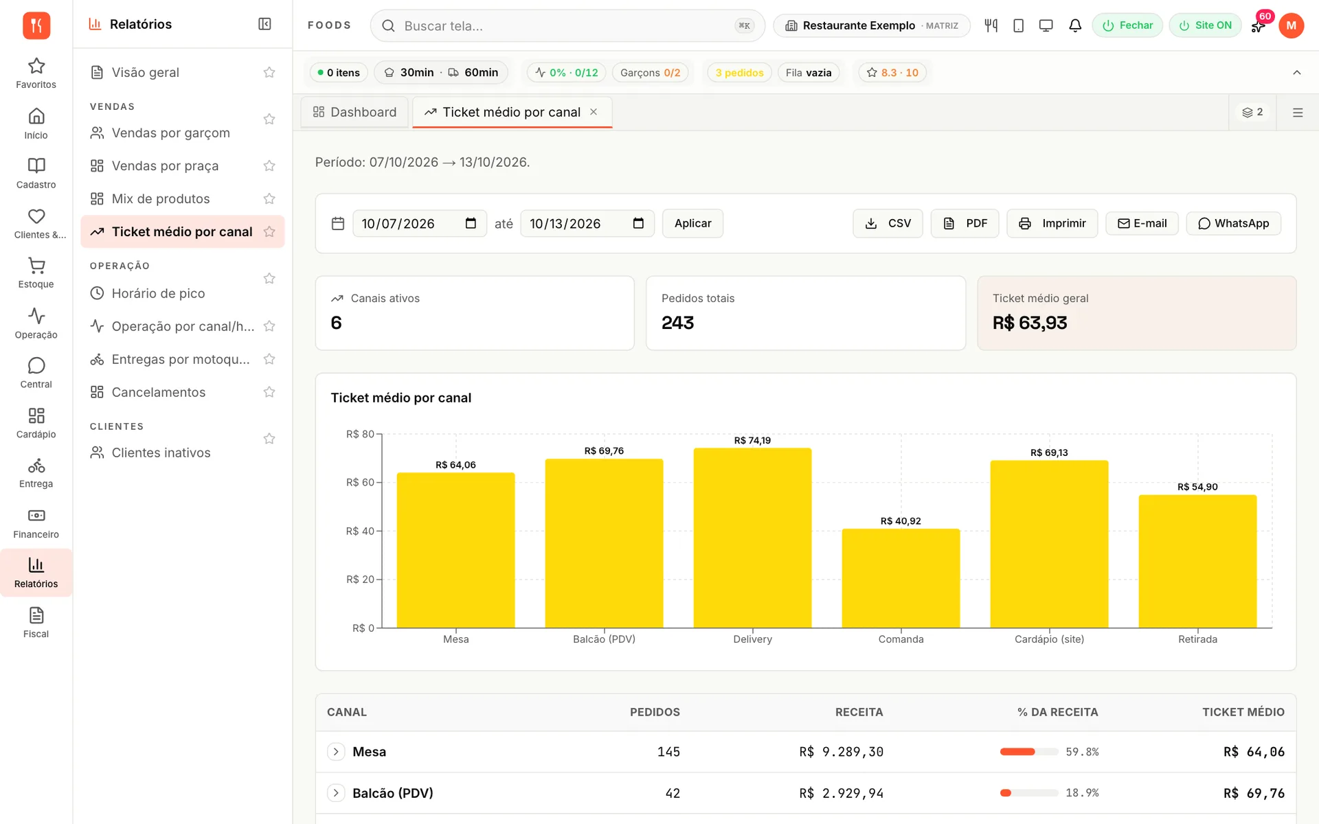Open layers icon showing 2
The height and width of the screenshot is (824, 1319).
(x=1252, y=112)
